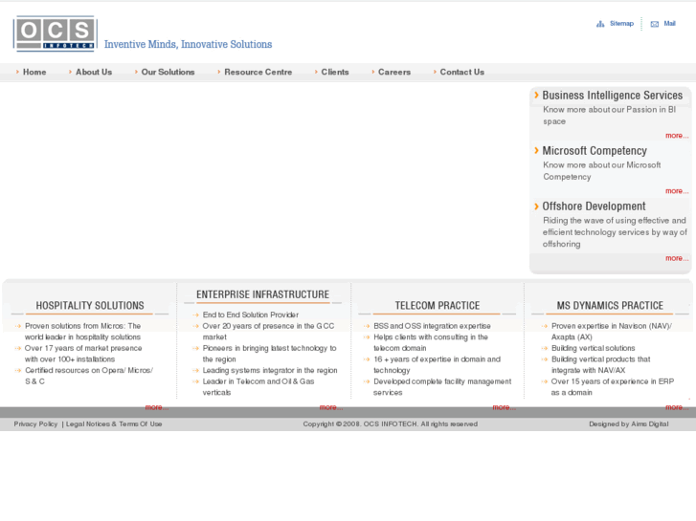696x521 pixels.
Task: Click the arrow beside Offshore Development
Action: (536, 206)
